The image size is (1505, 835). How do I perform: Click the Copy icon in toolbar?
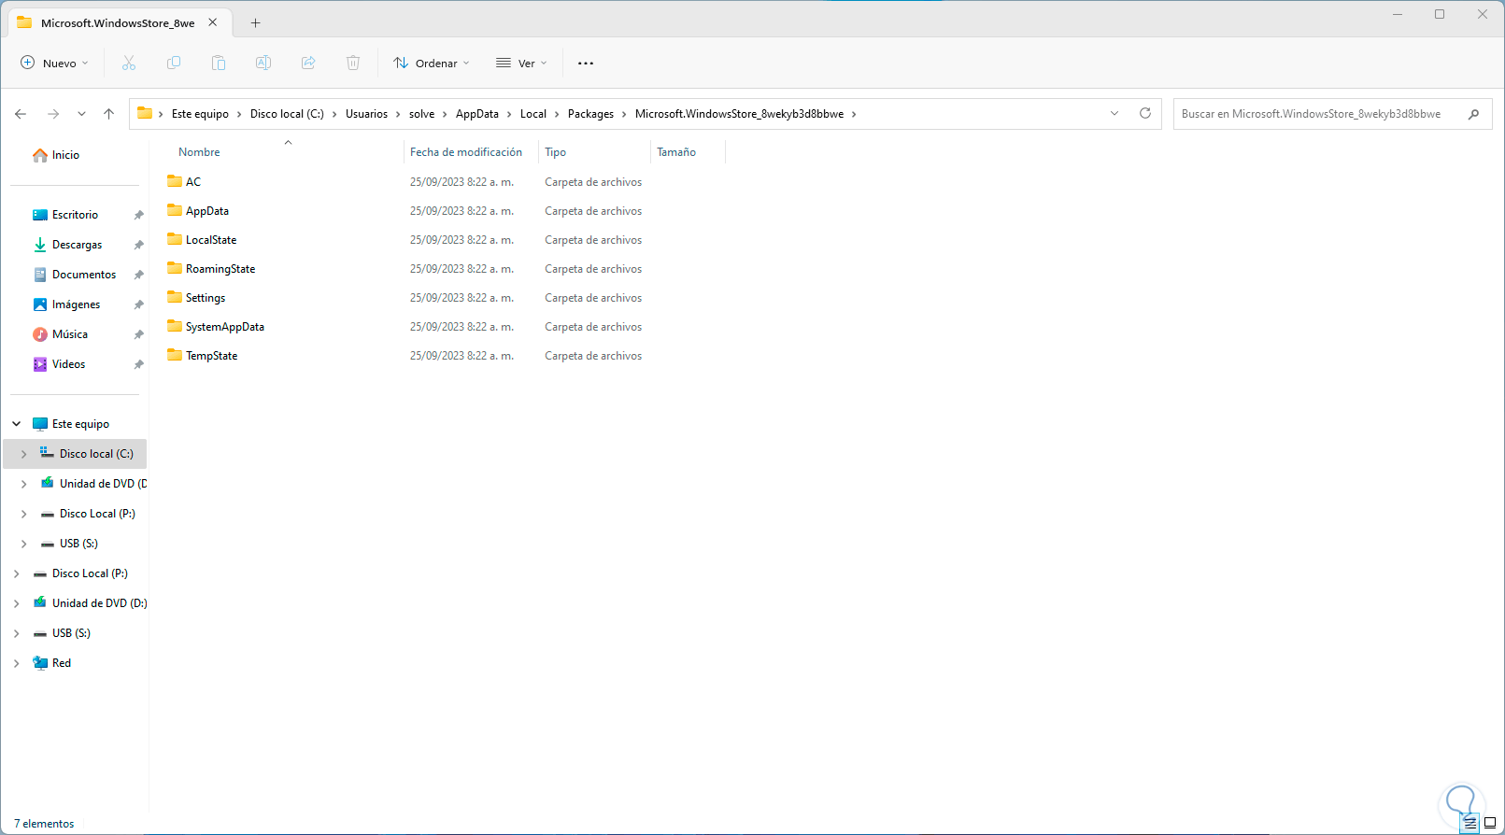(x=174, y=64)
